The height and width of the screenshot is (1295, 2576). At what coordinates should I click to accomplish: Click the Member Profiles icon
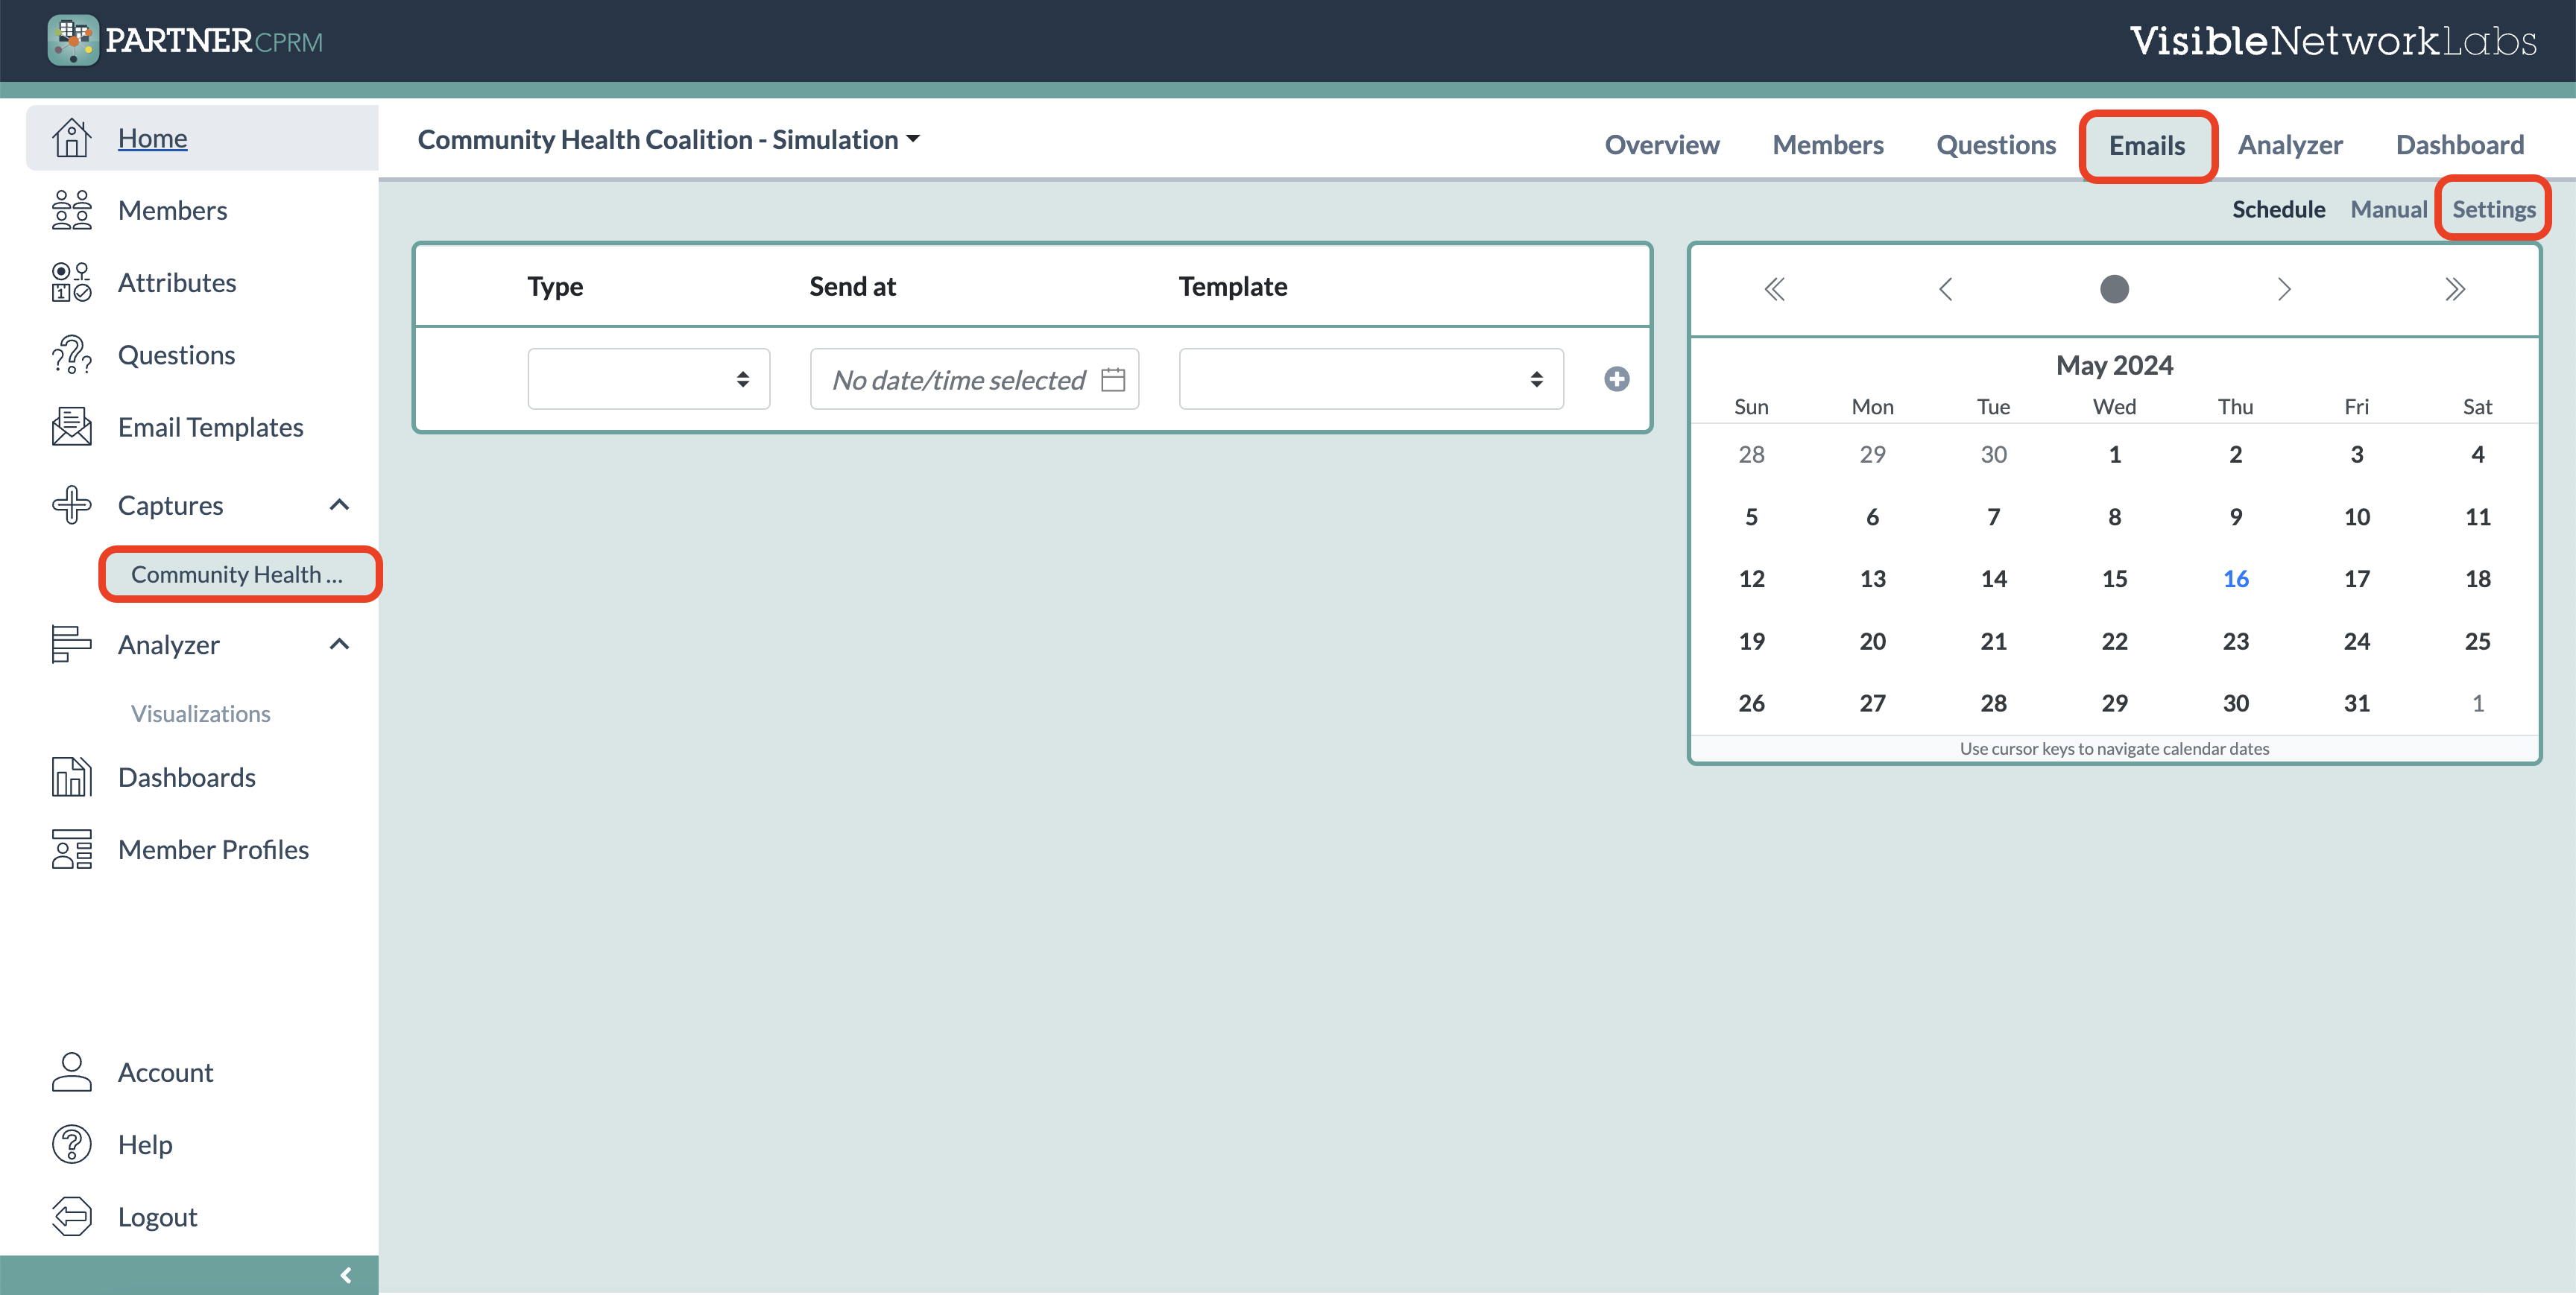coord(71,849)
